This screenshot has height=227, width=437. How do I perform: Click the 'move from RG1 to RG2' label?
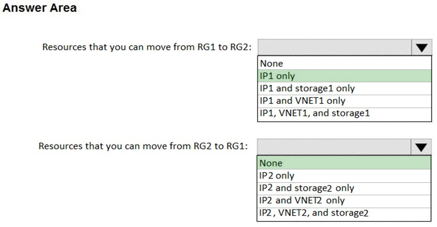197,47
